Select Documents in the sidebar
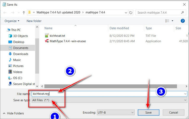Viewport: 189px width, 119px height. click(x=21, y=48)
